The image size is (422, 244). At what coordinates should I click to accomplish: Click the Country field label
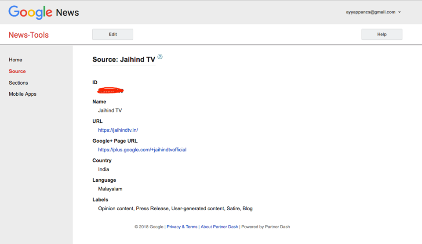point(102,161)
